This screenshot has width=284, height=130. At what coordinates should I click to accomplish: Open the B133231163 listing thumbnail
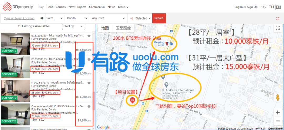[16, 67]
